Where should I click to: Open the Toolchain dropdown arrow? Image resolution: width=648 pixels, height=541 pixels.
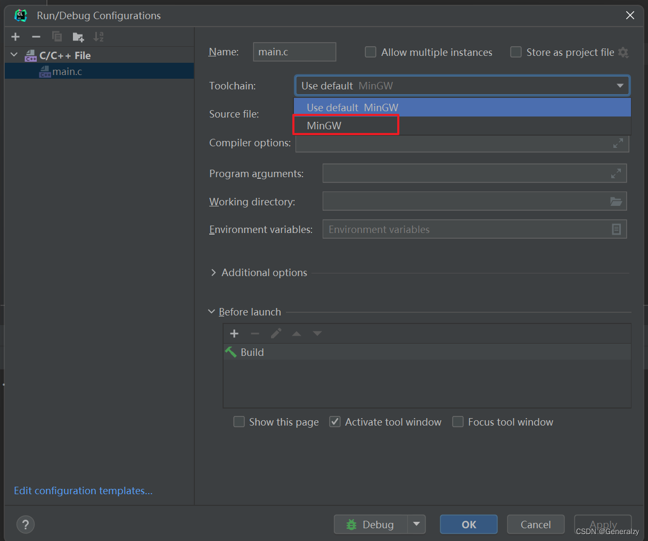click(x=620, y=86)
